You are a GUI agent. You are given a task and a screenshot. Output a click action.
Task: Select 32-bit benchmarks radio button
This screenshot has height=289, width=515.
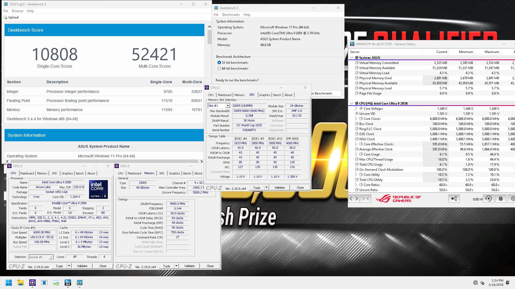[x=219, y=63]
